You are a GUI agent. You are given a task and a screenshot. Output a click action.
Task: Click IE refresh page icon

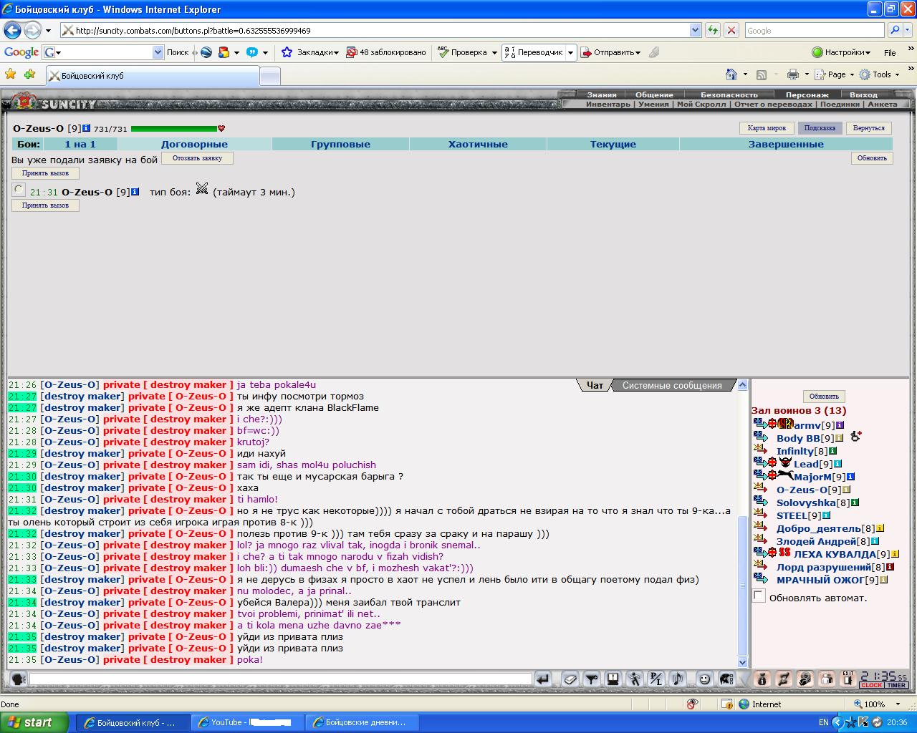pos(713,30)
